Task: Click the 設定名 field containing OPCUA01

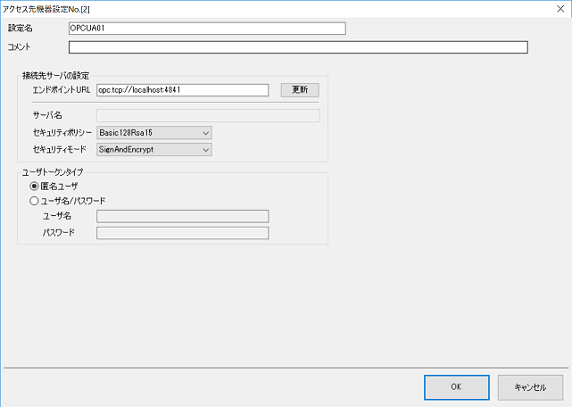Action: click(207, 29)
